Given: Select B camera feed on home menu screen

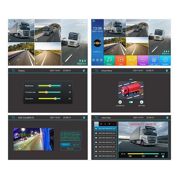Looking at the screenshot, I should coord(137,28).
